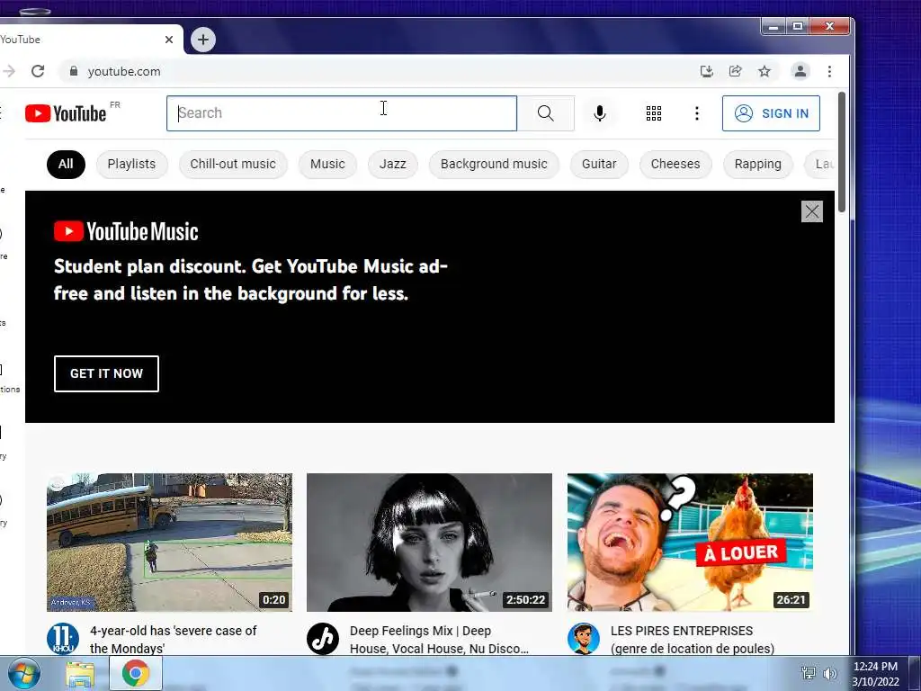Bookmark this tab with star icon
The height and width of the screenshot is (691, 921).
(765, 71)
